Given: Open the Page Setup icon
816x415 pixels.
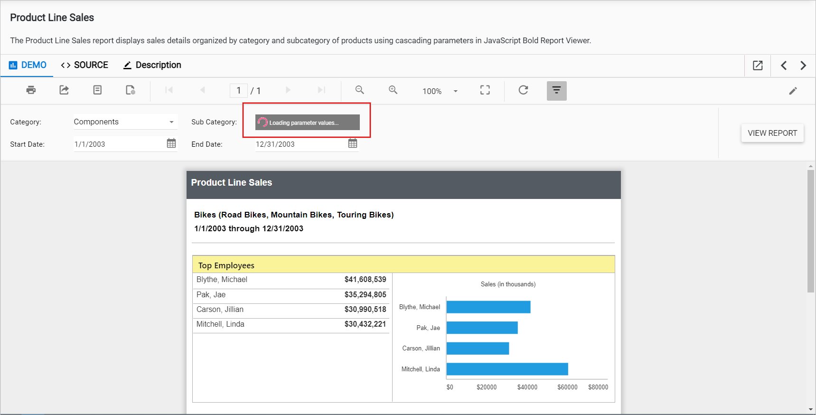Looking at the screenshot, I should pos(131,90).
